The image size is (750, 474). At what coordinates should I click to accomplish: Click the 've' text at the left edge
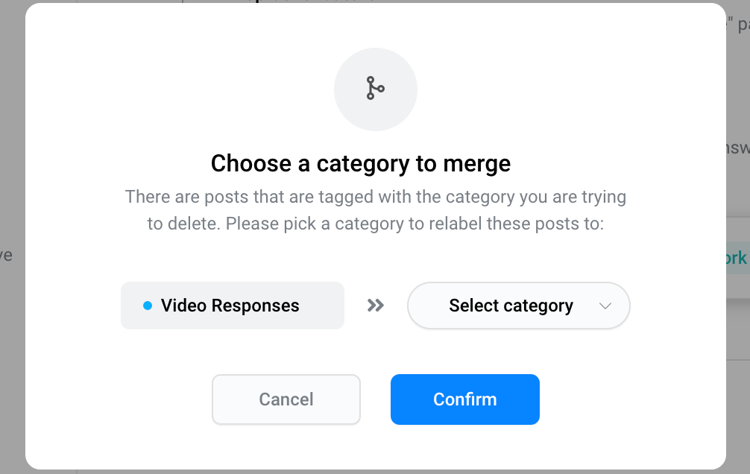point(6,256)
